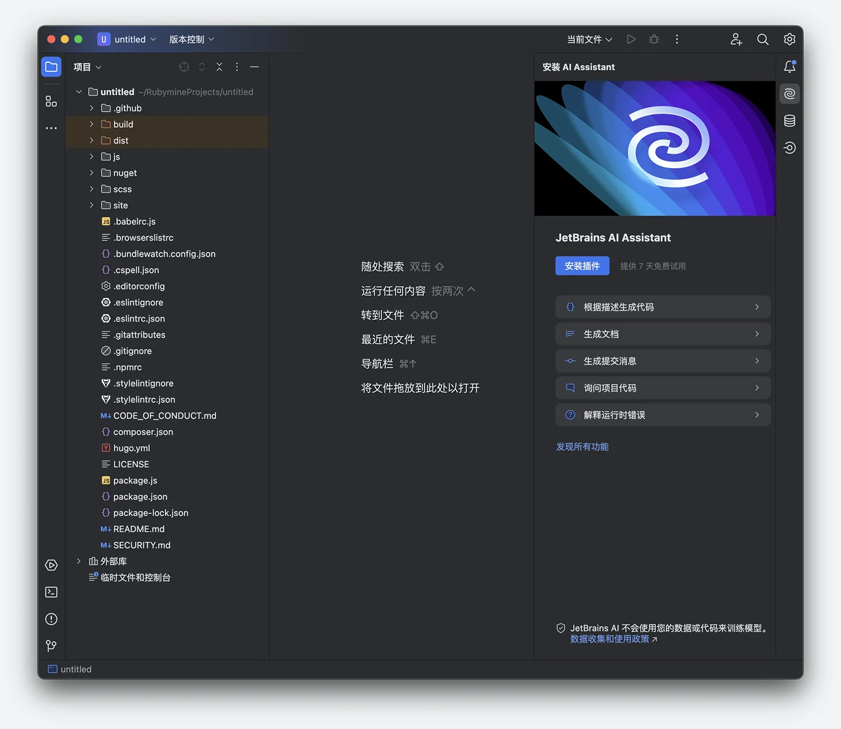The height and width of the screenshot is (729, 841).
Task: Open the Terminal tool window
Action: point(51,592)
